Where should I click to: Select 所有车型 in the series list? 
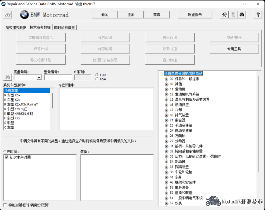pos(27,90)
